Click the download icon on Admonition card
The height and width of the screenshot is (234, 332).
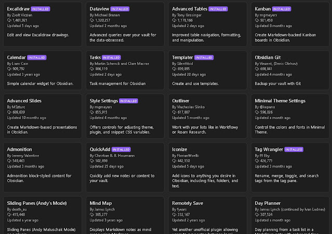click(9, 161)
